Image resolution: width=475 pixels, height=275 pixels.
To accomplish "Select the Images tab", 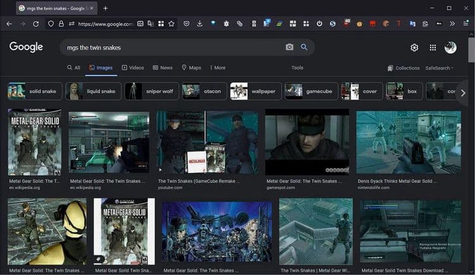I will pyautogui.click(x=101, y=68).
